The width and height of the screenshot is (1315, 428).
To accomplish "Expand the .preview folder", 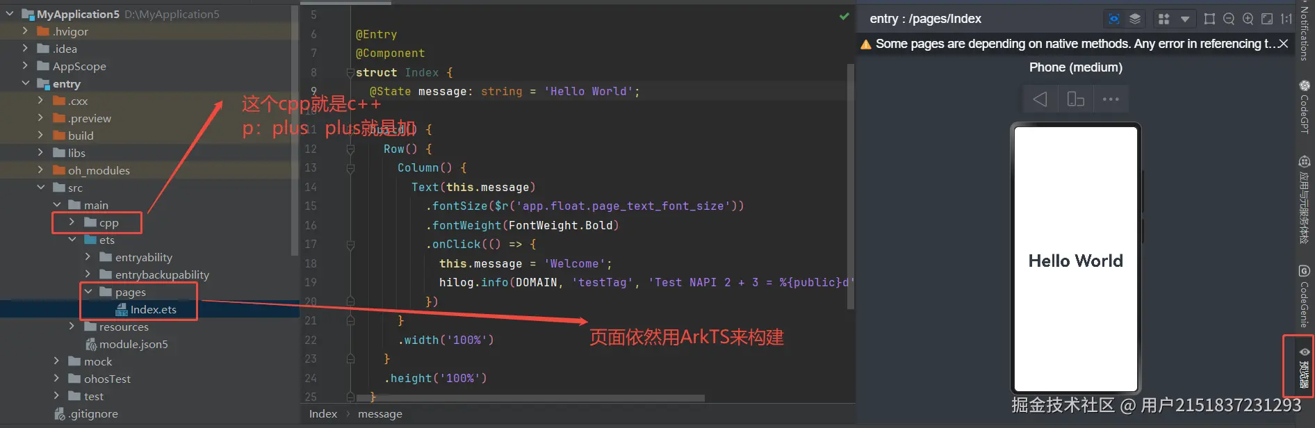I will (40, 118).
